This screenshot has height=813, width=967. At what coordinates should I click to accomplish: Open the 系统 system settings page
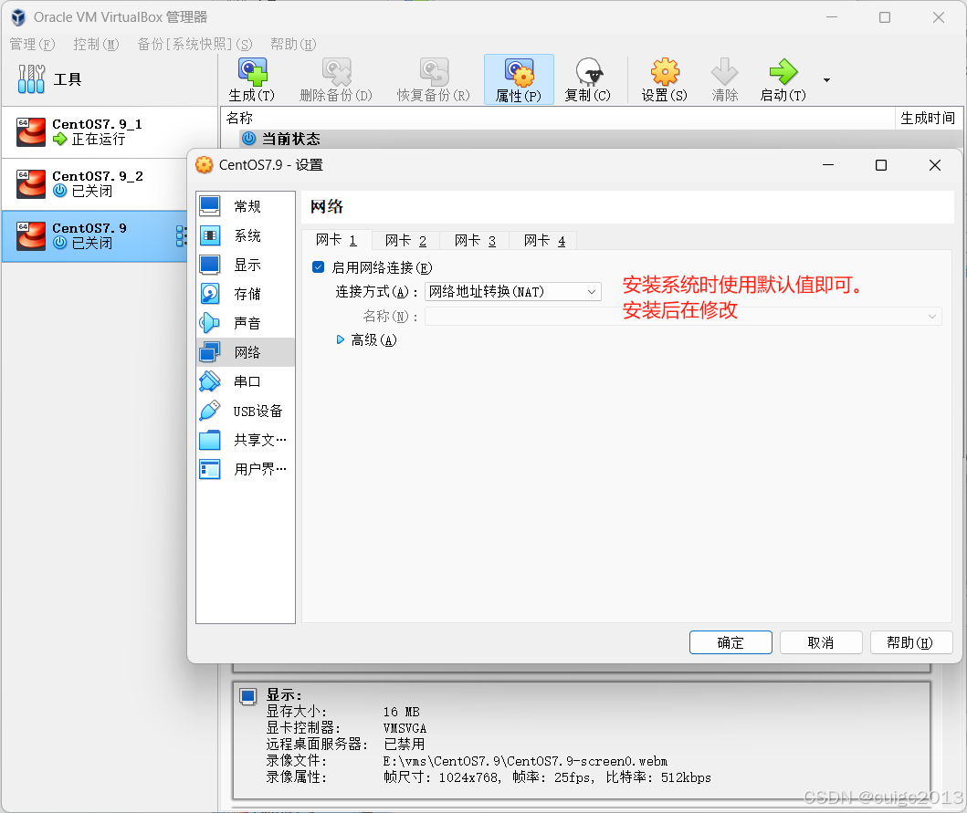[x=246, y=235]
